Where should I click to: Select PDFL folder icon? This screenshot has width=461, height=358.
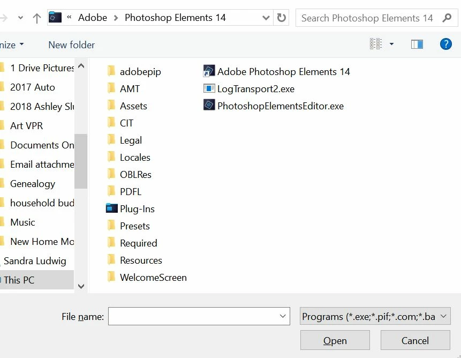(x=111, y=191)
